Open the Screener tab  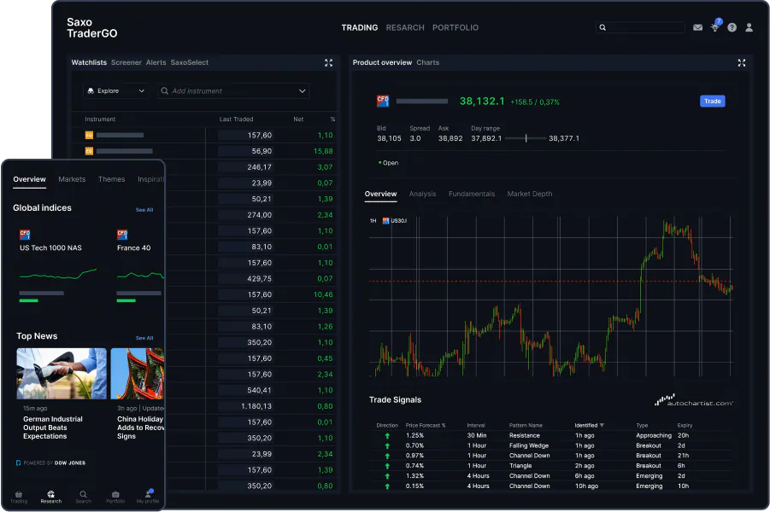[126, 63]
